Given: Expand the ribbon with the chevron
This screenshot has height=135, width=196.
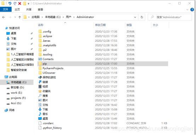Looking at the screenshot, I should [187, 10].
